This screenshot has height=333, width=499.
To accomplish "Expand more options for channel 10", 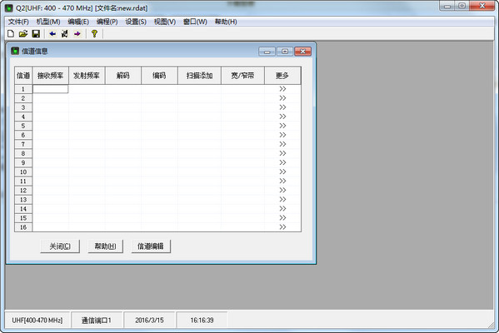I will tap(282, 172).
